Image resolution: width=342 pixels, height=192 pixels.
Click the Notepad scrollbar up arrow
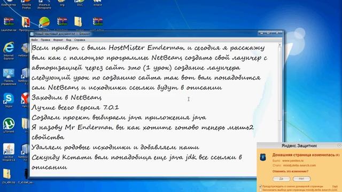point(280,45)
